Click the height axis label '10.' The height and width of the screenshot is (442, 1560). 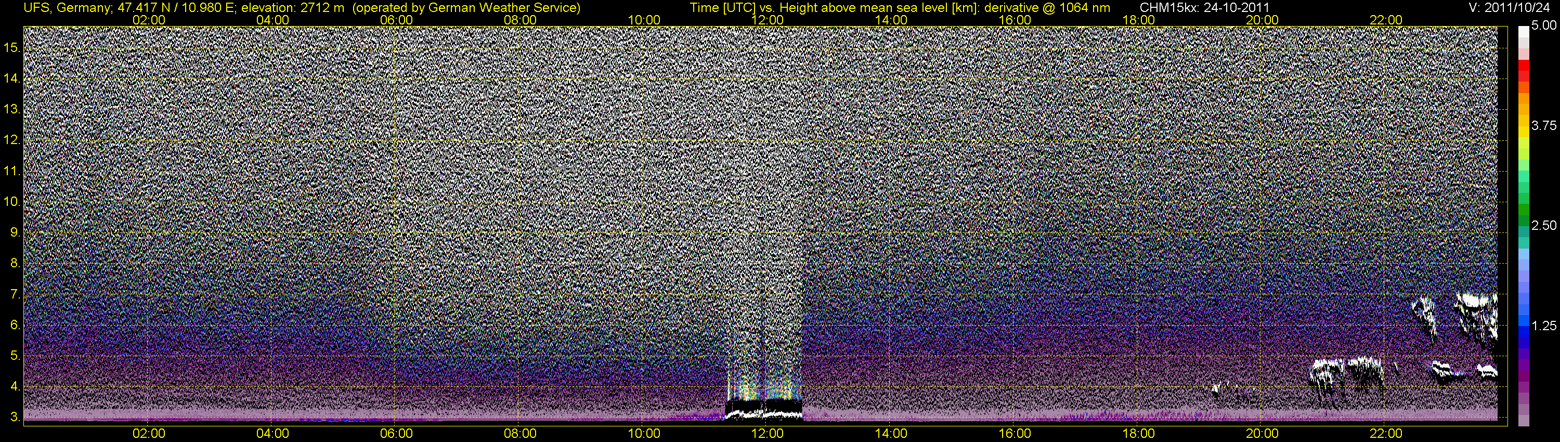pos(12,202)
